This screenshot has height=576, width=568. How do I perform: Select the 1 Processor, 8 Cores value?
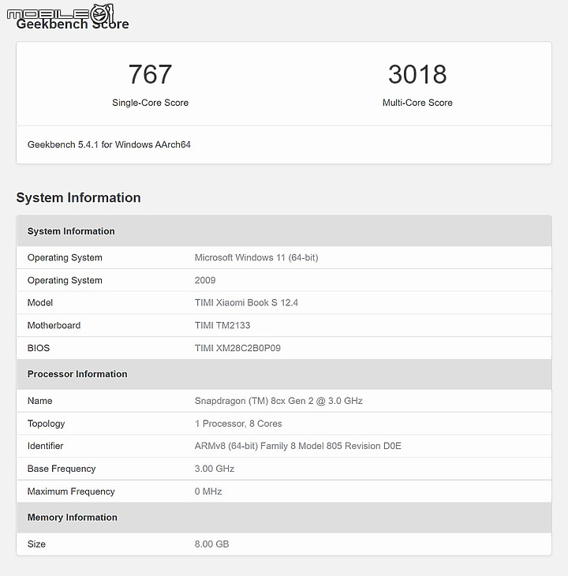[238, 424]
